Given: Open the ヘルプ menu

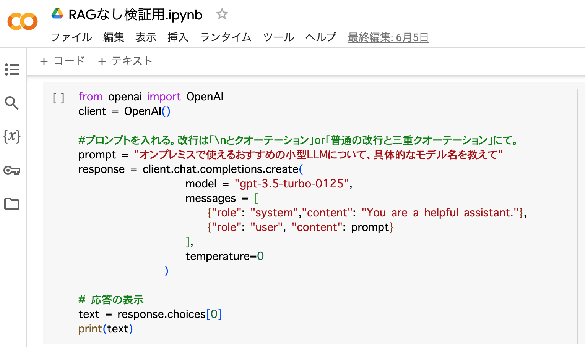Looking at the screenshot, I should pyautogui.click(x=320, y=37).
